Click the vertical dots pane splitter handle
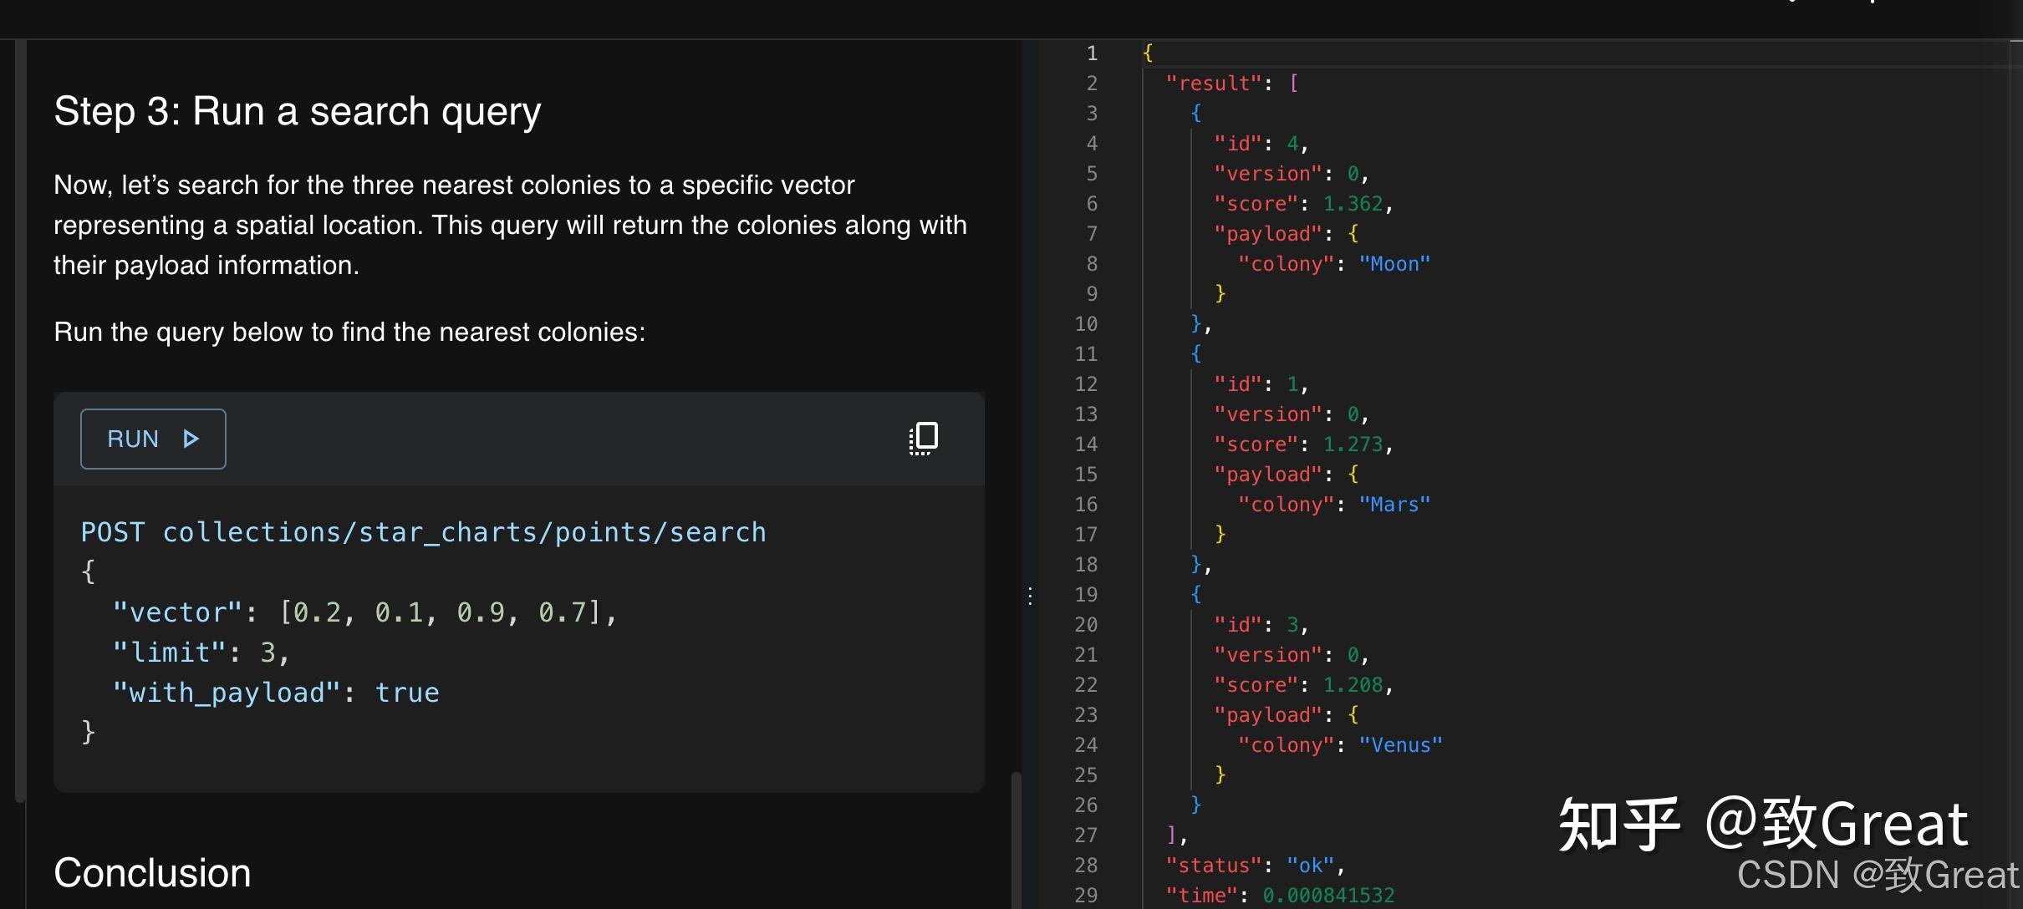 click(1030, 596)
